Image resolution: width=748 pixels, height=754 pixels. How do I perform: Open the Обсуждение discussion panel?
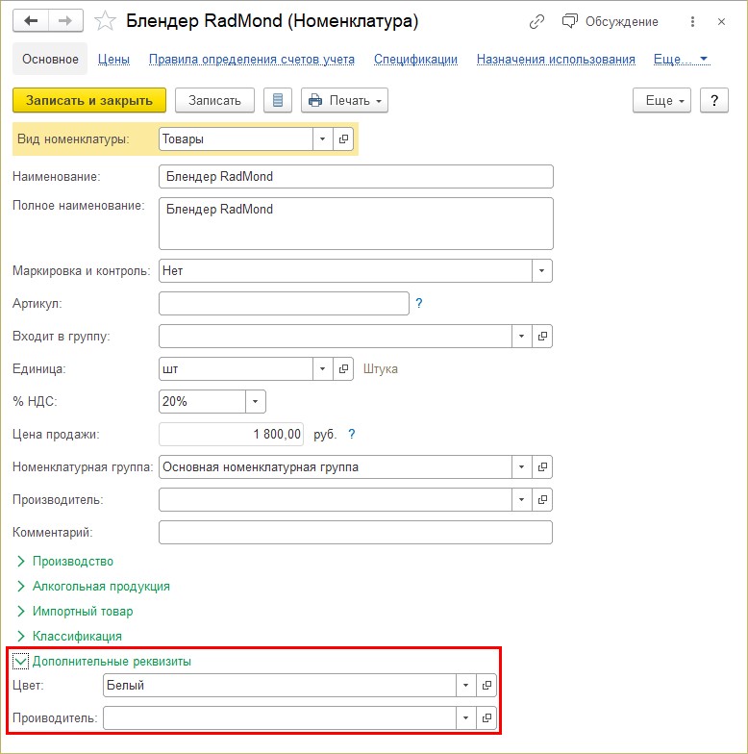click(611, 21)
